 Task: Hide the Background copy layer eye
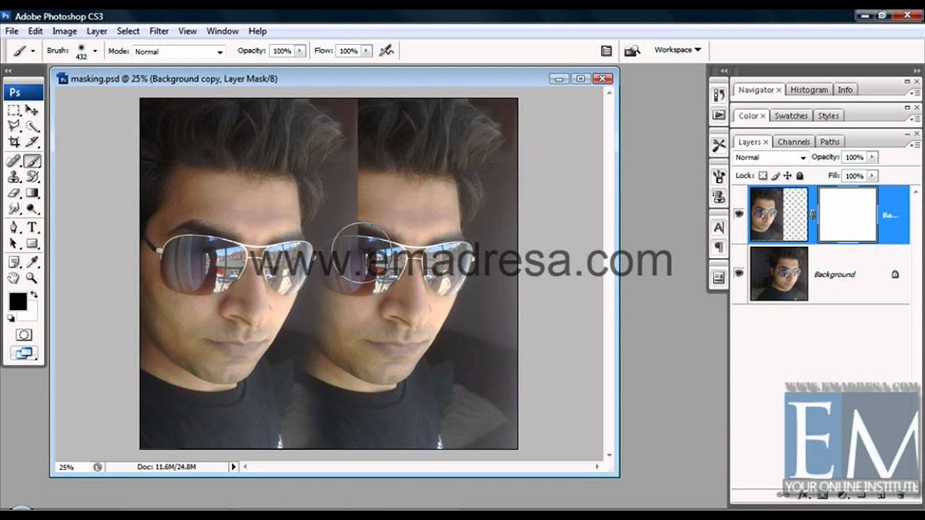[739, 214]
